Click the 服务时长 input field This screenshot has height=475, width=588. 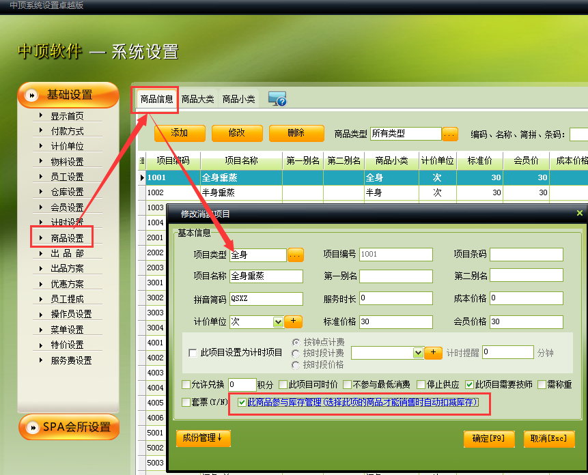pyautogui.click(x=396, y=298)
